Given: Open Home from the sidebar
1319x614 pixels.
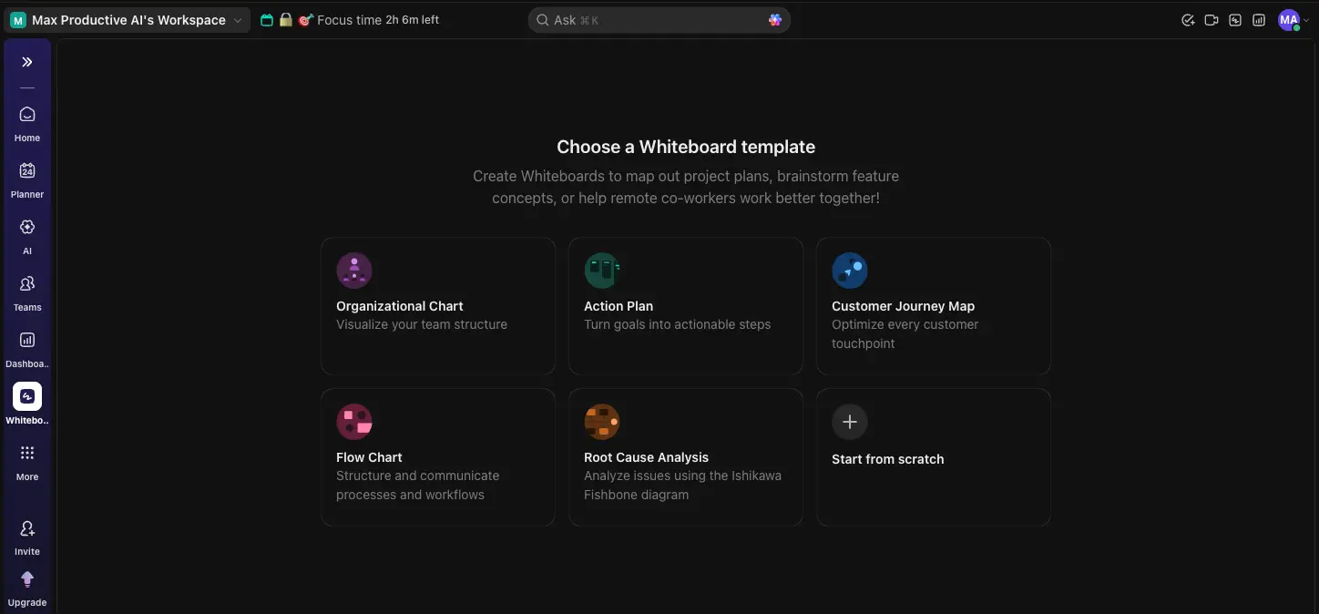Looking at the screenshot, I should [26, 121].
